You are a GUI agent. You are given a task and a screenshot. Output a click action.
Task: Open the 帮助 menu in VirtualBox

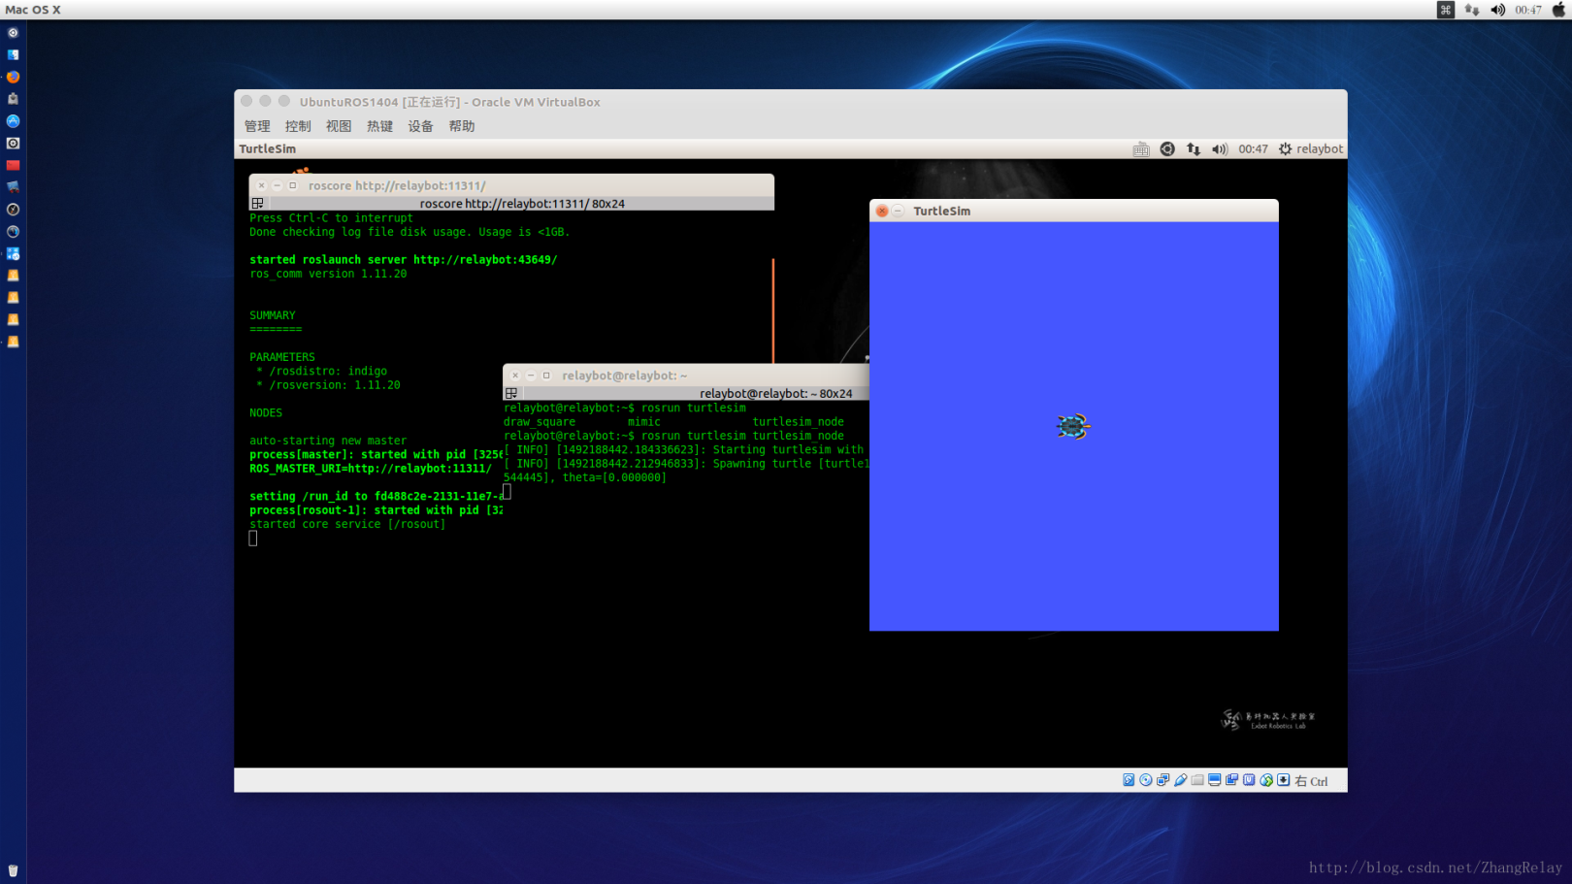click(462, 126)
